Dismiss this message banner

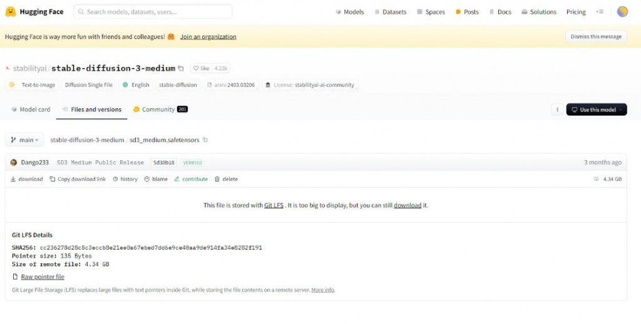(596, 36)
